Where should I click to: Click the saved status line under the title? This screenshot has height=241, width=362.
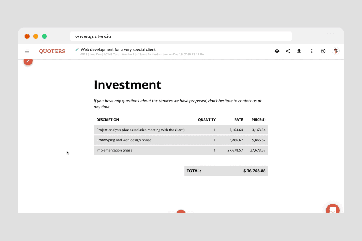click(142, 55)
